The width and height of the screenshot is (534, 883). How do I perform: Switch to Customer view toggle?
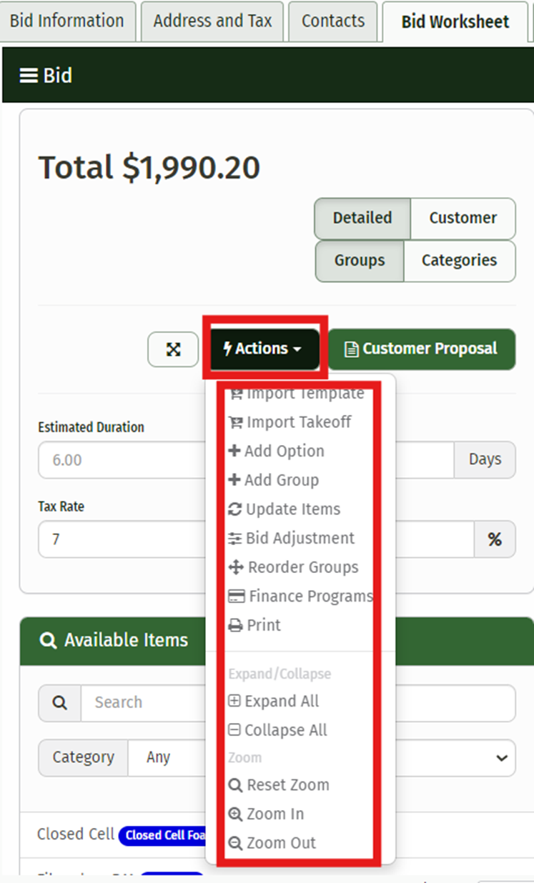tap(463, 218)
